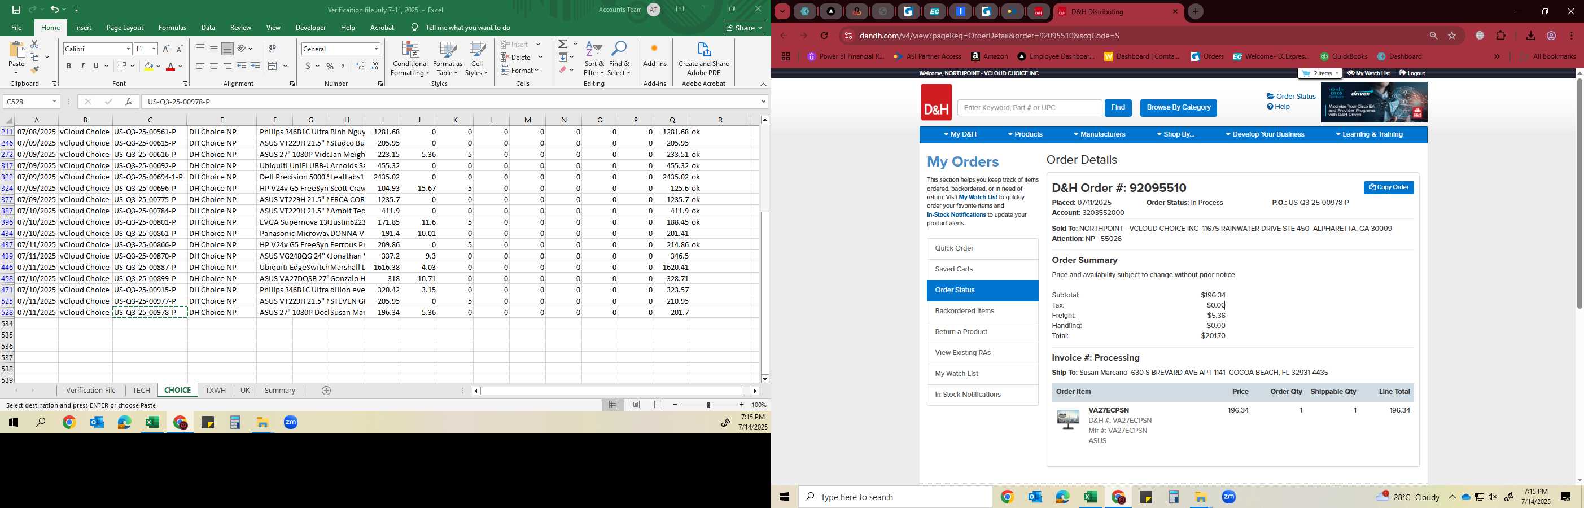Screen dimensions: 1584x508
Task: Click the Fill down arrow icon
Action: coord(563,57)
